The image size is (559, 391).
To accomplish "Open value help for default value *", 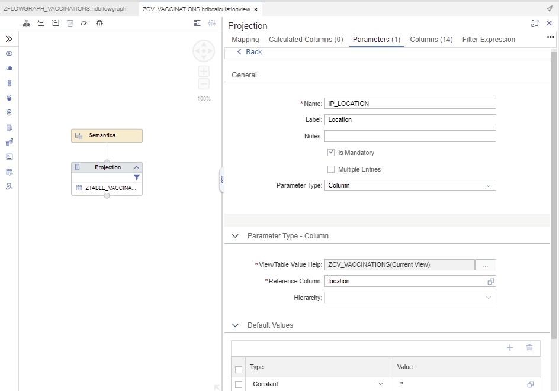I will tap(531, 384).
